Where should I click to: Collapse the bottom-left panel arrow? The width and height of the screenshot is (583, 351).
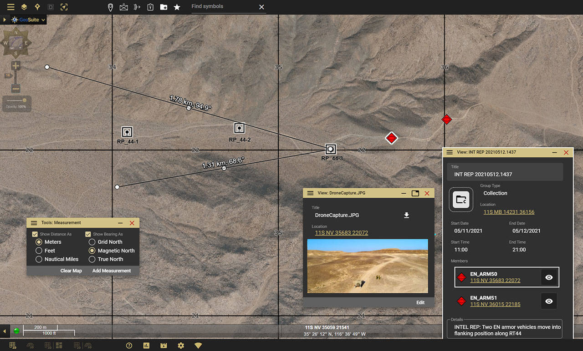point(5,331)
